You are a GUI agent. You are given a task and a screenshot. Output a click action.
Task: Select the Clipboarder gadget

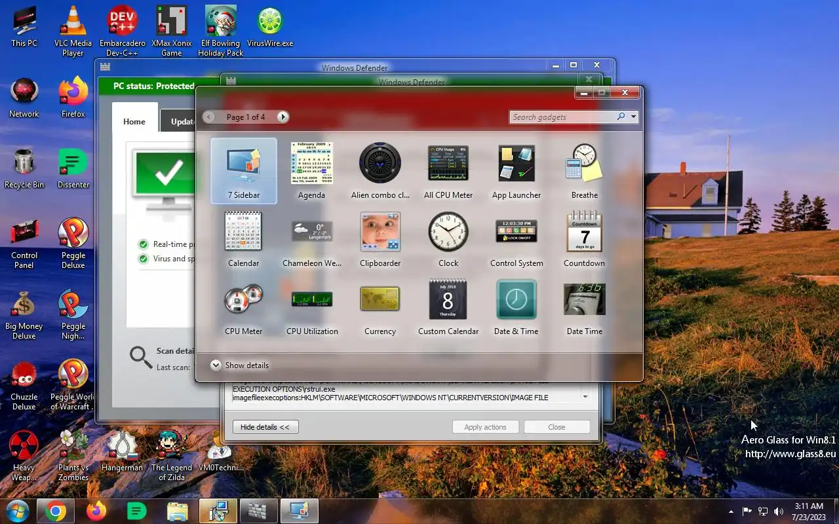[x=380, y=238]
